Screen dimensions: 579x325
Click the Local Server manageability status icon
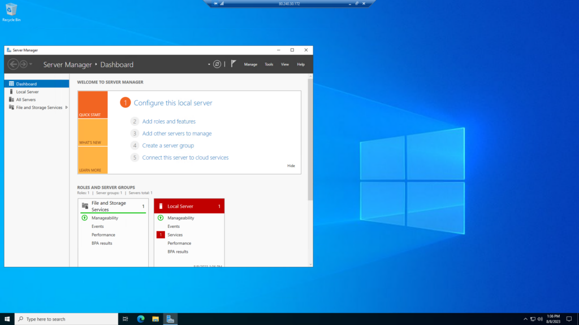pos(161,218)
